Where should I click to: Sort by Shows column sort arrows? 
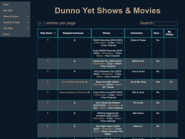click(x=122, y=33)
